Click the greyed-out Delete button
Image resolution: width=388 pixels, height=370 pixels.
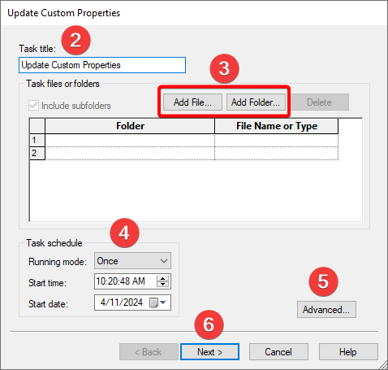[319, 102]
